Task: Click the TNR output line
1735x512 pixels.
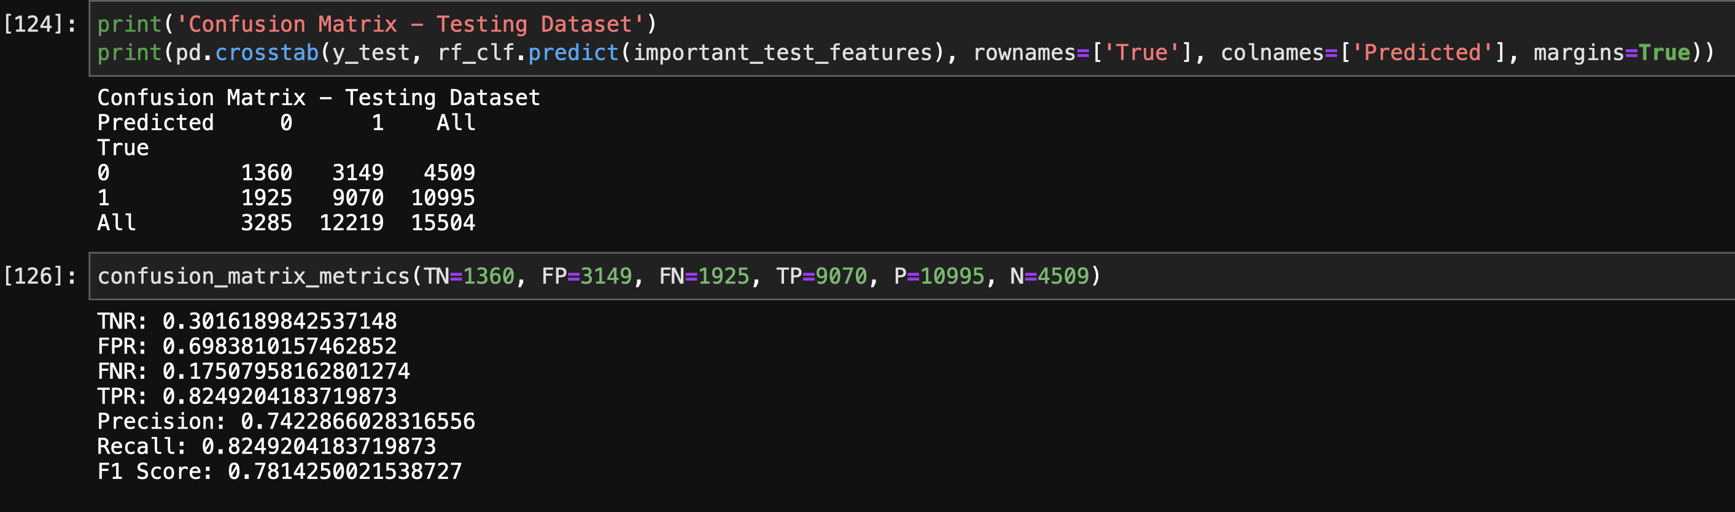Action: click(247, 321)
